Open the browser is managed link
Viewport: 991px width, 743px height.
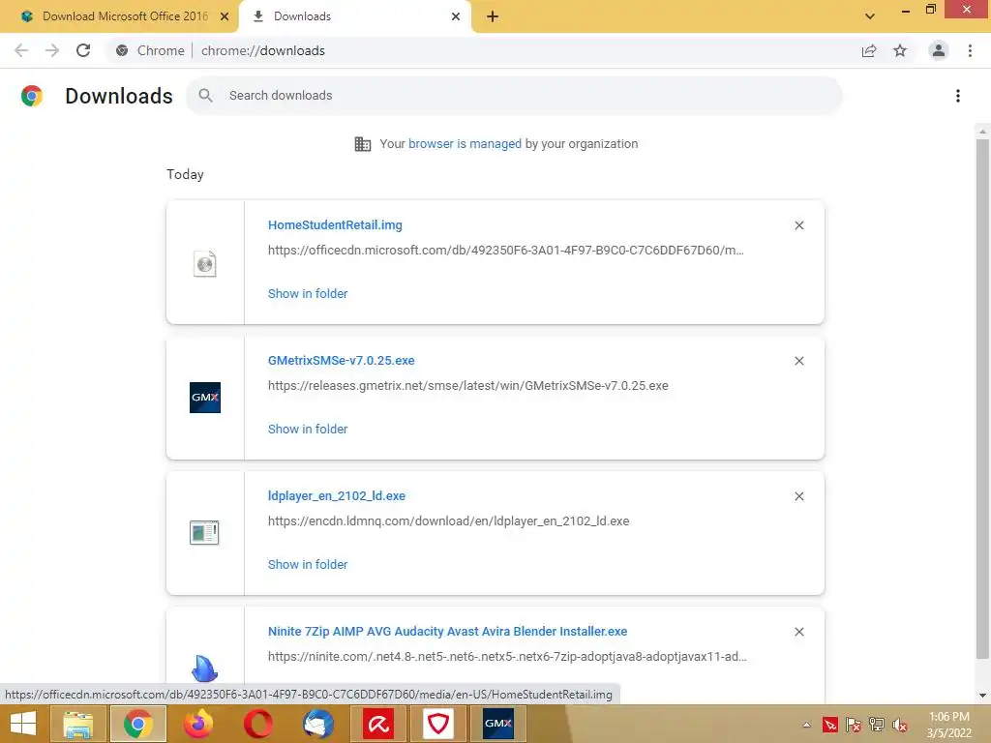coord(465,143)
